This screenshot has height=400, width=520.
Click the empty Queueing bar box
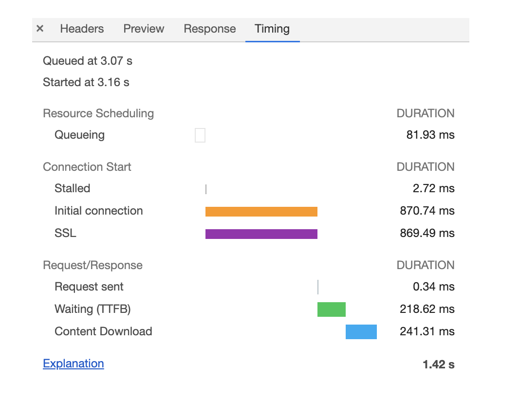200,135
